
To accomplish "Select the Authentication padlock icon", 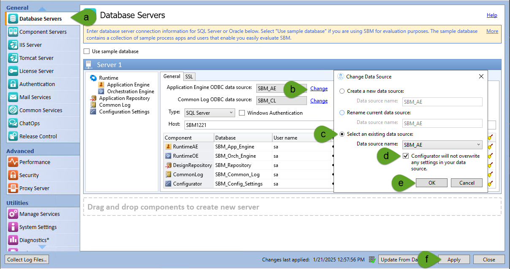I will pyautogui.click(x=13, y=84).
